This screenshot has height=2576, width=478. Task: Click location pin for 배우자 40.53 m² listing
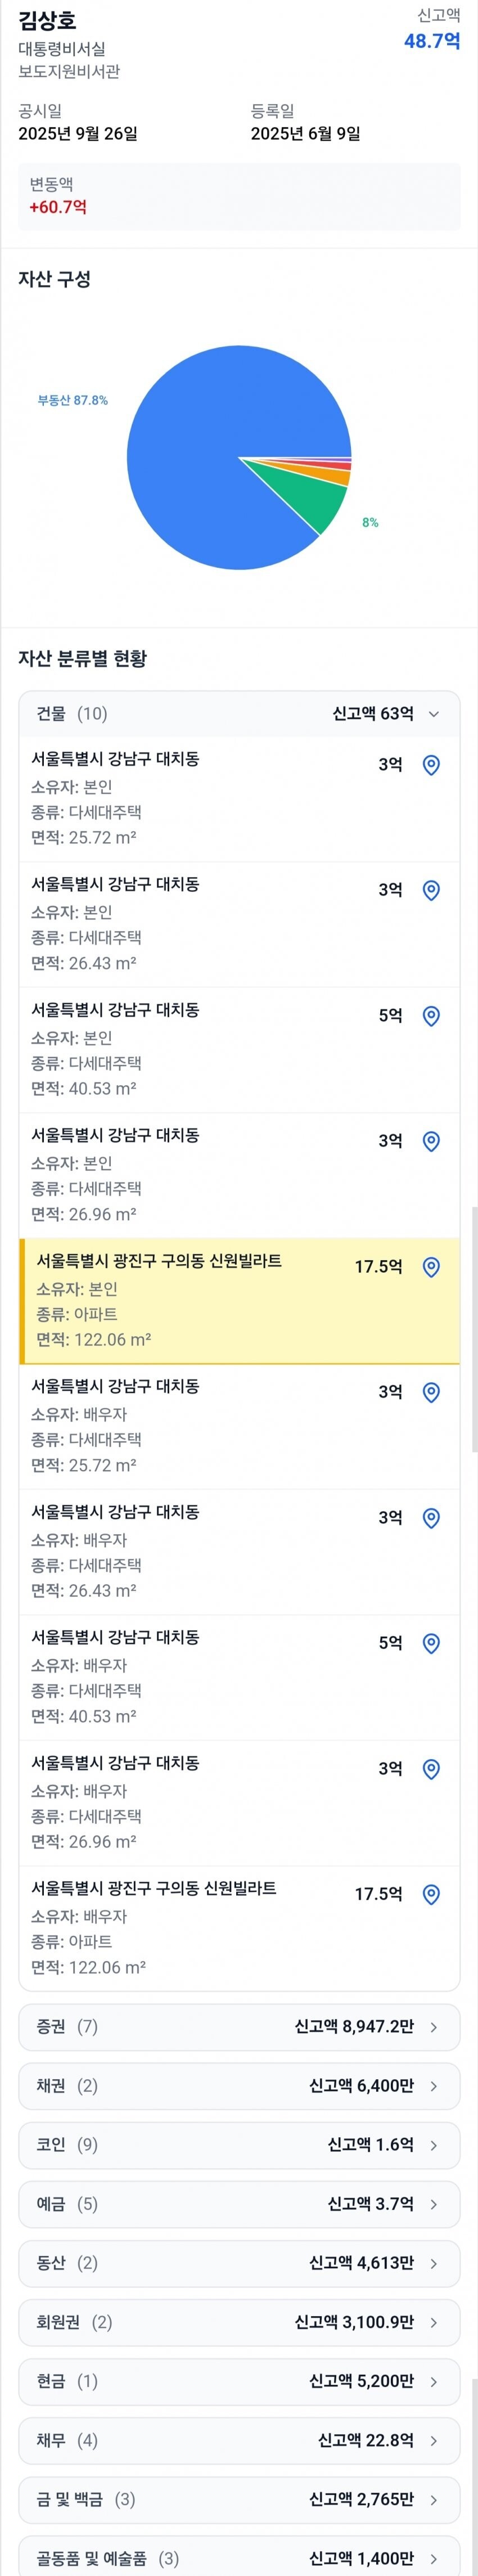pyautogui.click(x=431, y=1643)
